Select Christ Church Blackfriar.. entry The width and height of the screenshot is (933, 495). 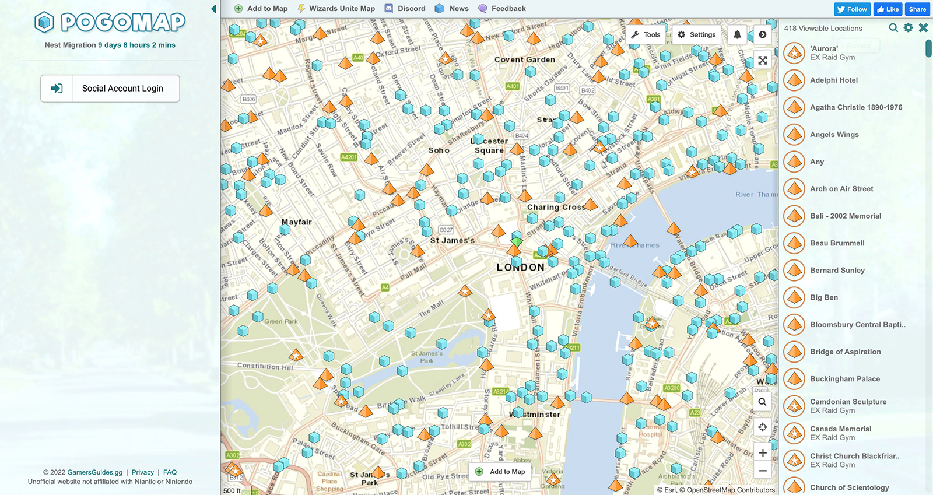[x=853, y=460]
